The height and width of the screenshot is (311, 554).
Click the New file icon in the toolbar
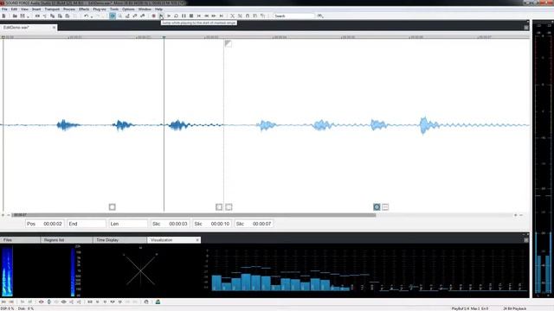3,16
